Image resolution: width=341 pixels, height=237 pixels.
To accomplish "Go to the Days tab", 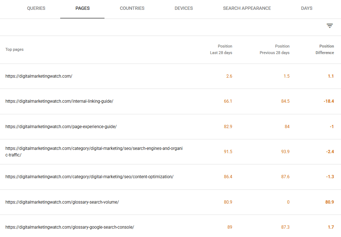I will [x=307, y=8].
